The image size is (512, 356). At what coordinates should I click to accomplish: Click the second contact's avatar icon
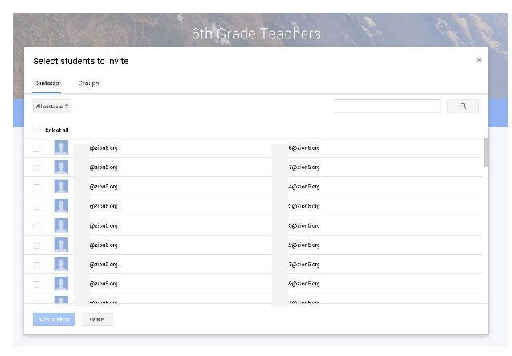tap(61, 167)
